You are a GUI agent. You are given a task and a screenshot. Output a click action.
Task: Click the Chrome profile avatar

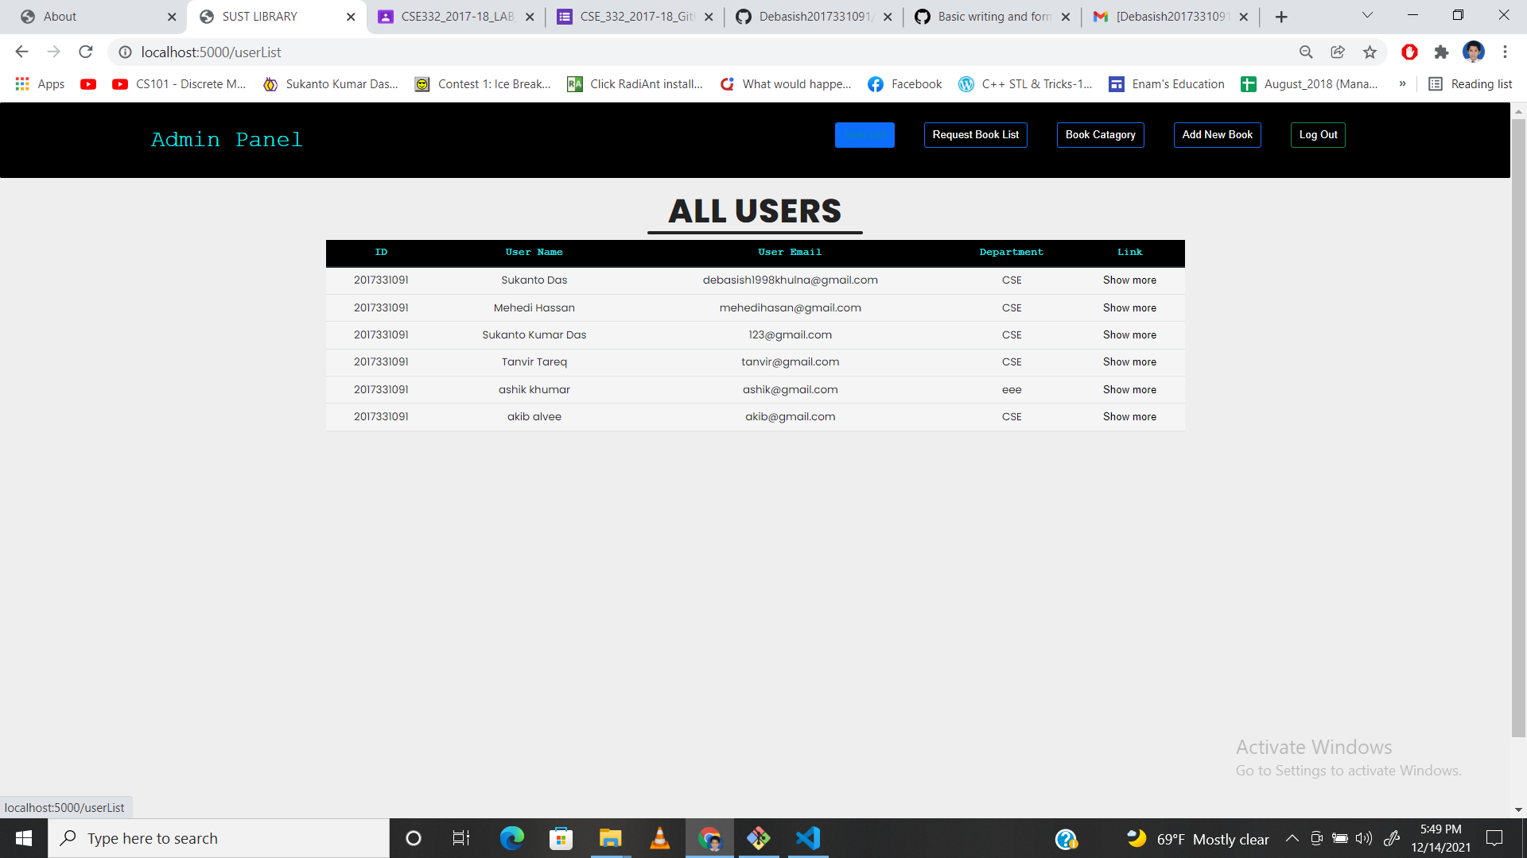click(x=1473, y=52)
